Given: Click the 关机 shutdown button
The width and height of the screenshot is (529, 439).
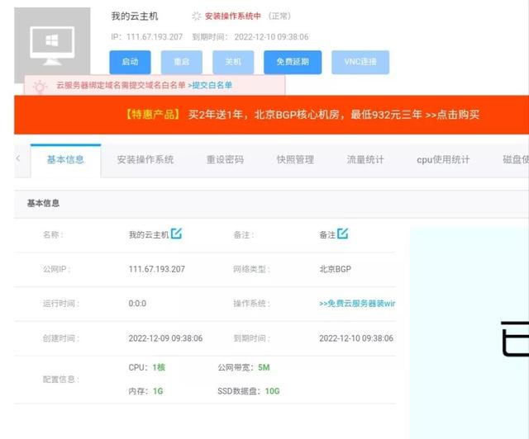Looking at the screenshot, I should pyautogui.click(x=233, y=62).
